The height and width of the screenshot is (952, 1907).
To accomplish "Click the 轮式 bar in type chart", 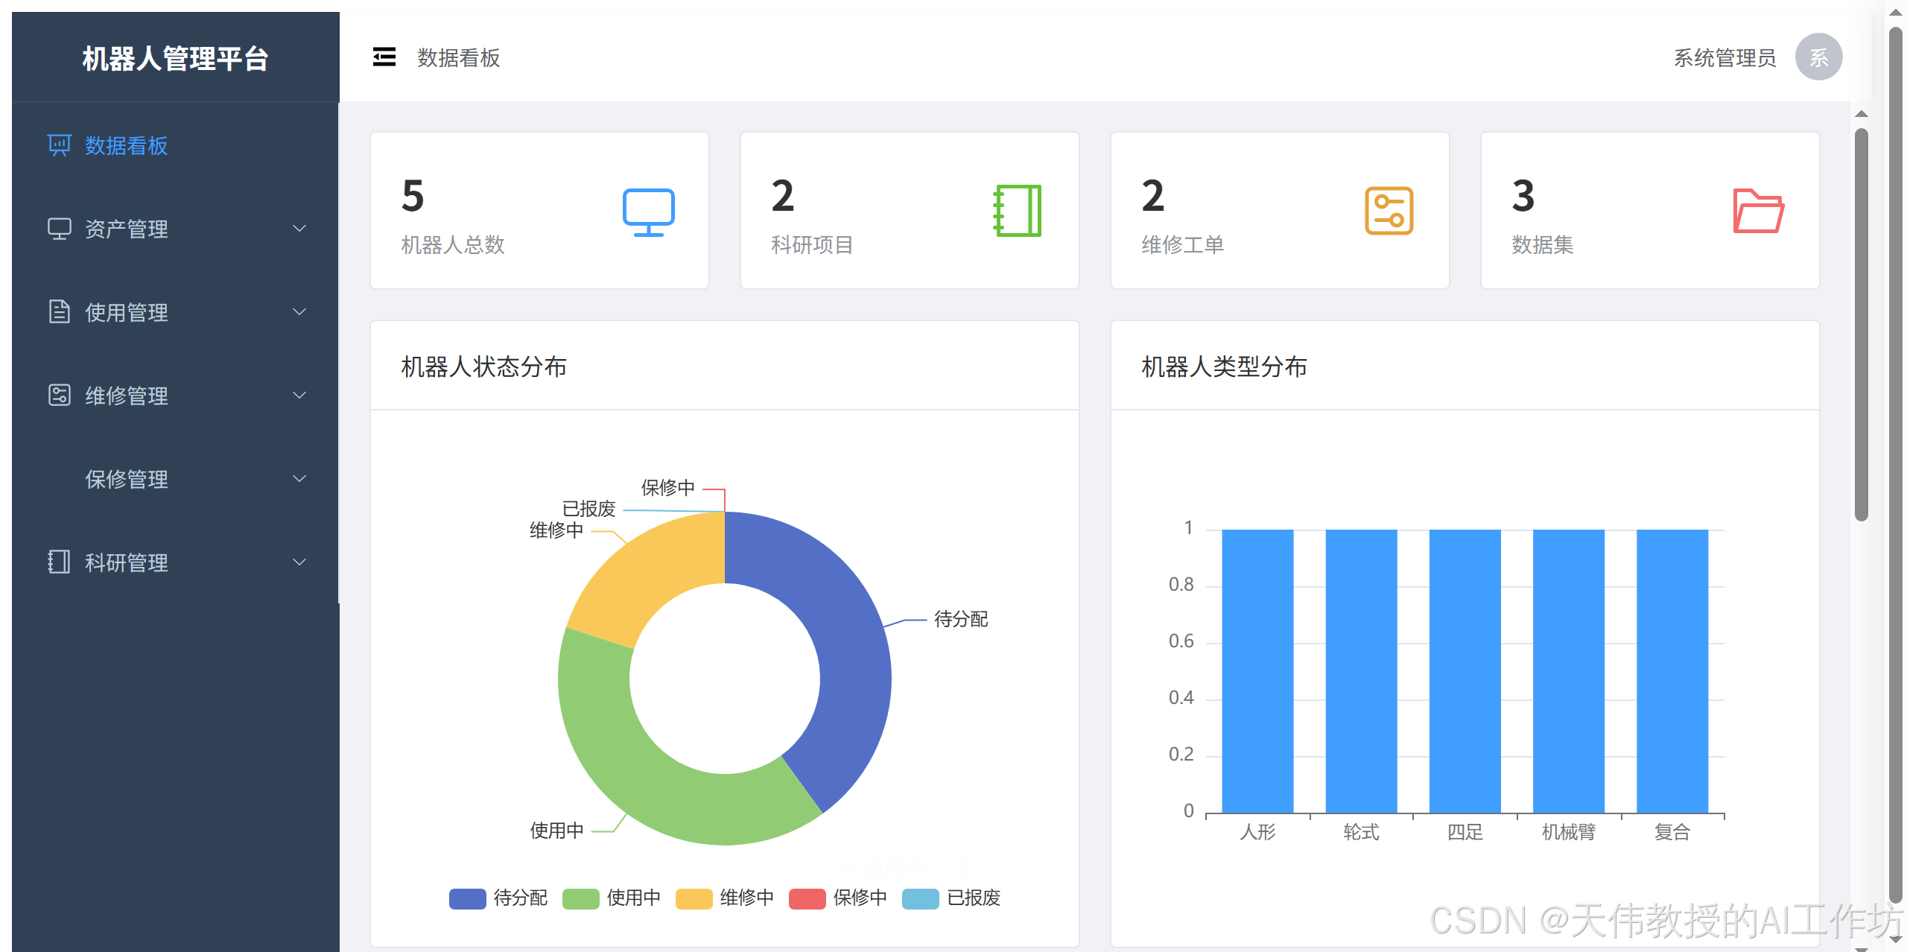I will coord(1362,671).
